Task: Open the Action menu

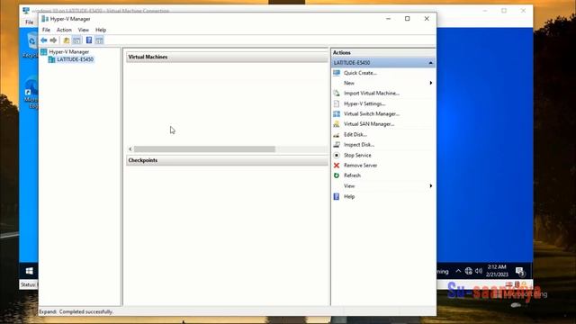Action: [64, 30]
